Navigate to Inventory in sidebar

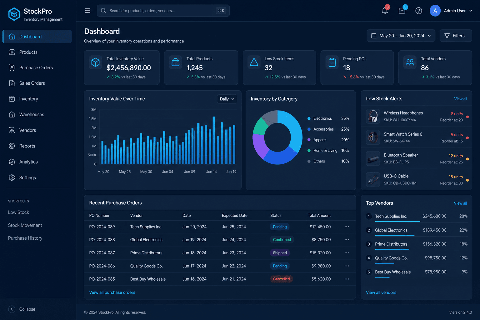37,99
